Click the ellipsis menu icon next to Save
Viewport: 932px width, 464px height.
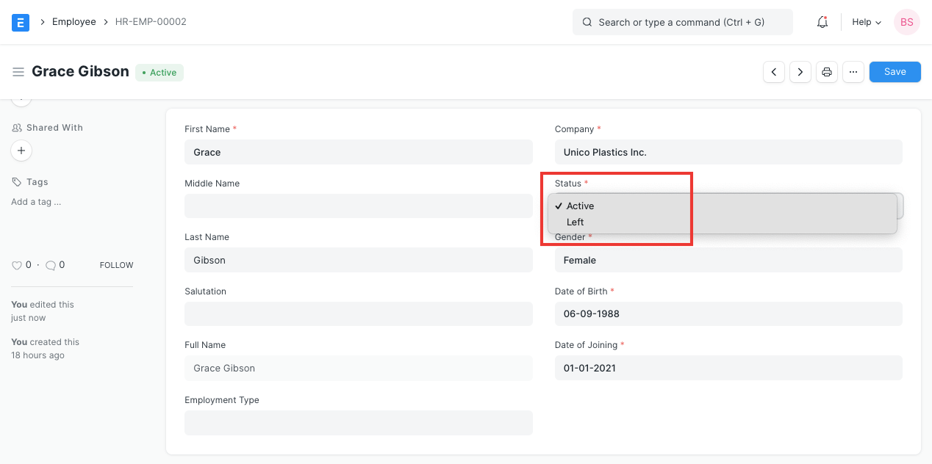tap(853, 71)
